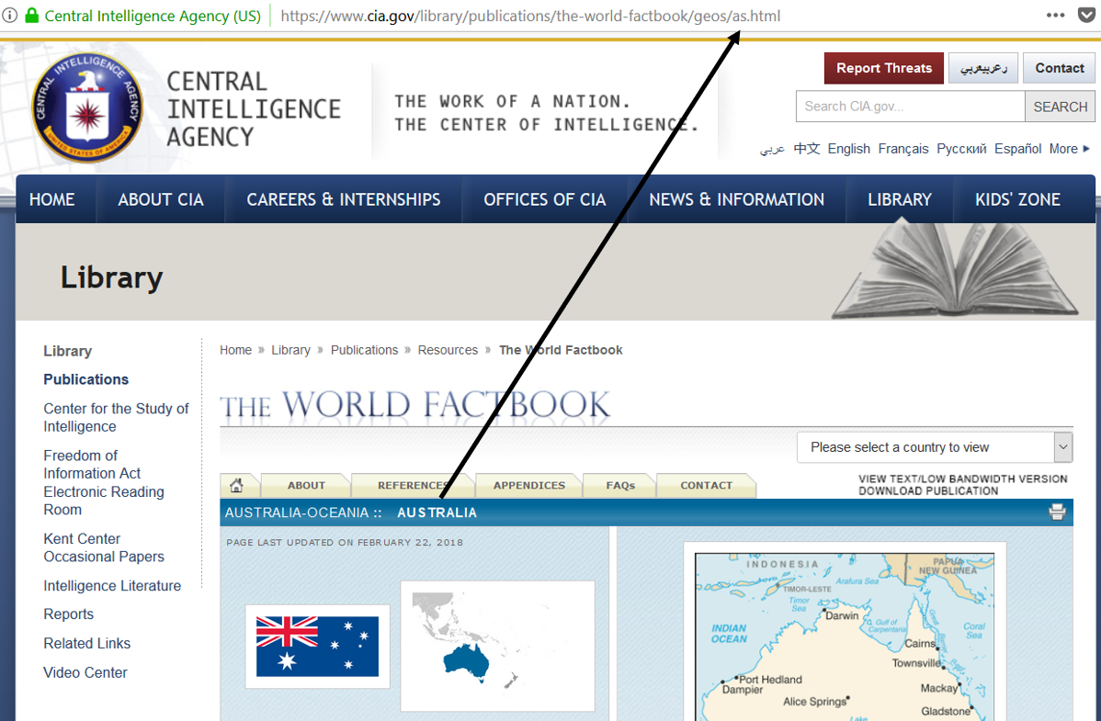The image size is (1101, 721).
Task: Open the KIDS' ZONE navigation item
Action: point(1017,199)
